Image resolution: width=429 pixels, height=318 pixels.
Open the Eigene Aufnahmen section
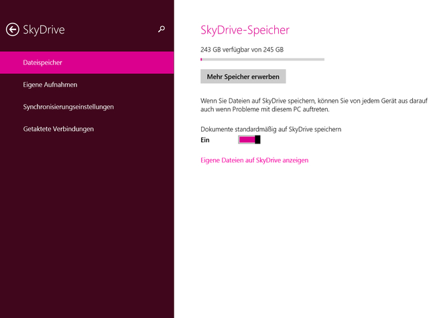tap(50, 85)
